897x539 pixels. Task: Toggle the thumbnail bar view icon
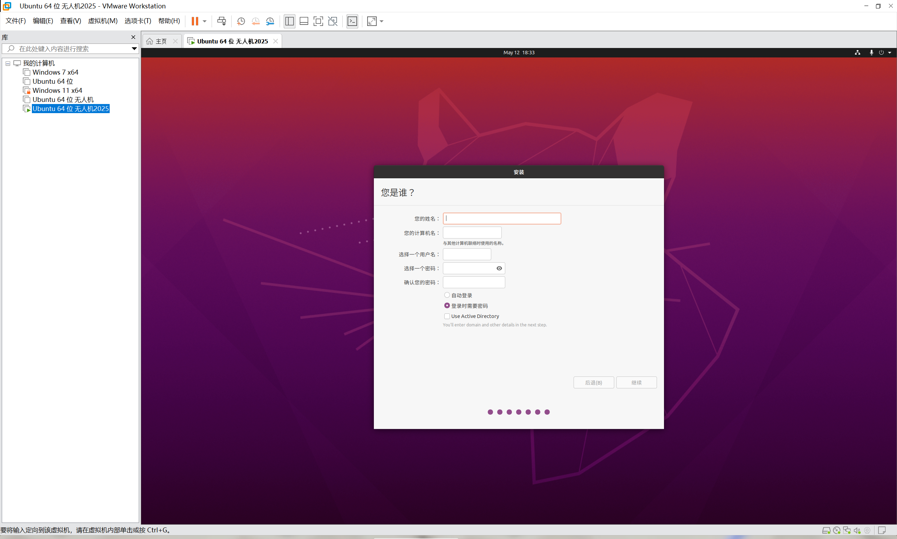click(304, 21)
